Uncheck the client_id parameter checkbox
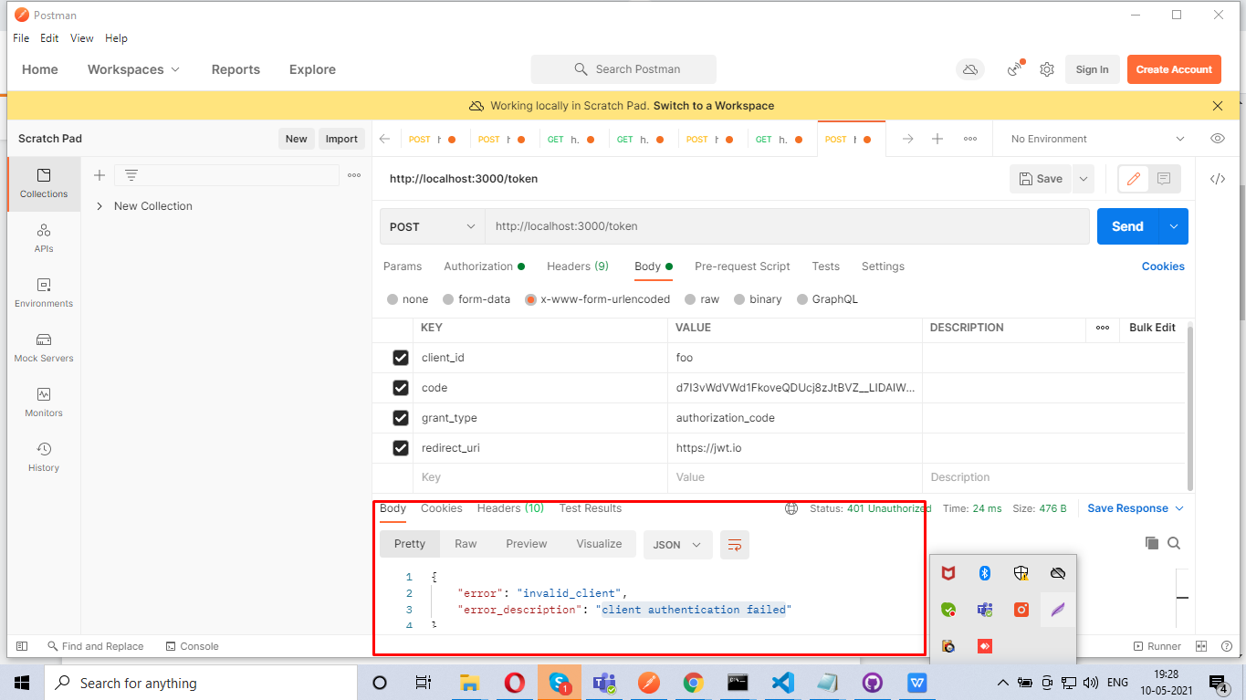The image size is (1246, 700). click(400, 358)
